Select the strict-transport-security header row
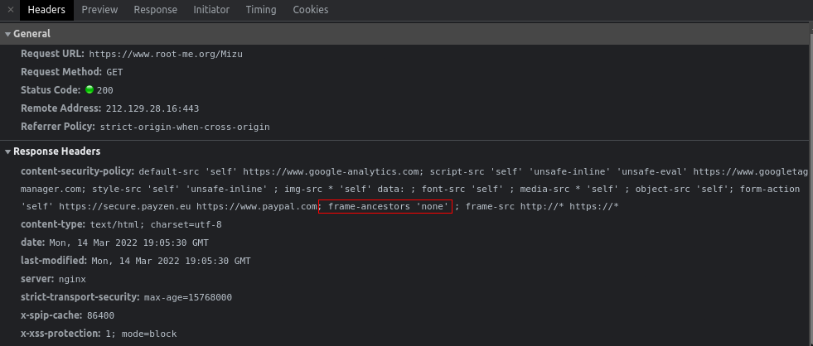Image resolution: width=813 pixels, height=346 pixels. [x=127, y=297]
